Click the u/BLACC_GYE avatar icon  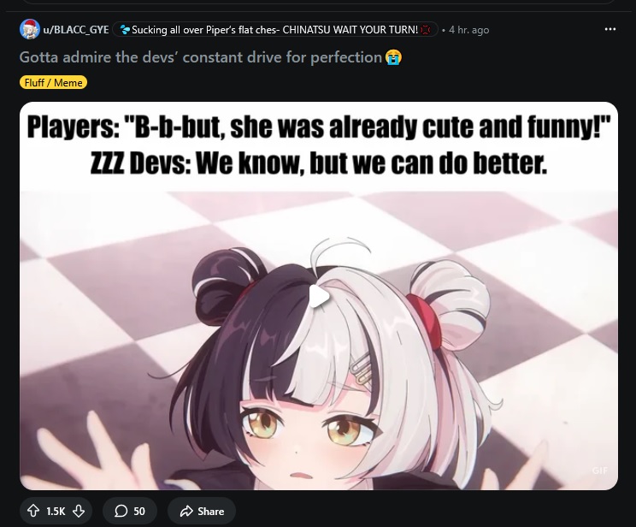pos(30,29)
